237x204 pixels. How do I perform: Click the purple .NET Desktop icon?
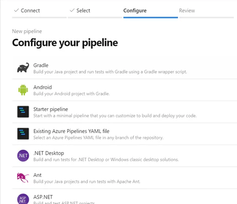(x=23, y=156)
